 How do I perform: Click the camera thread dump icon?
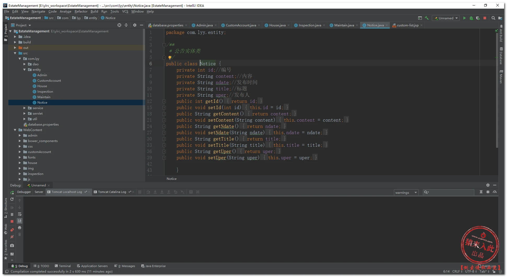point(12,245)
